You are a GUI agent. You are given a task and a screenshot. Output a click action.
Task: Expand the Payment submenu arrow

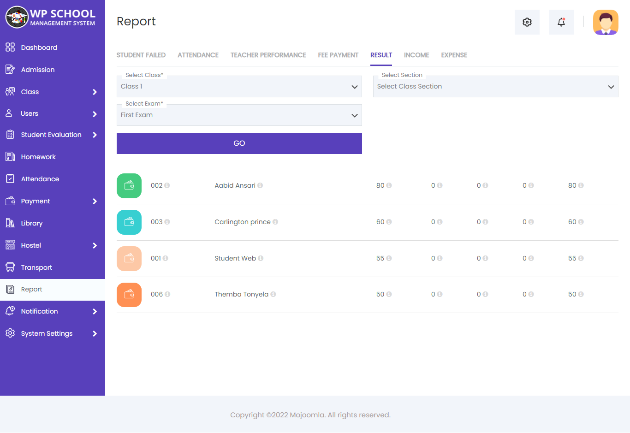(x=95, y=201)
